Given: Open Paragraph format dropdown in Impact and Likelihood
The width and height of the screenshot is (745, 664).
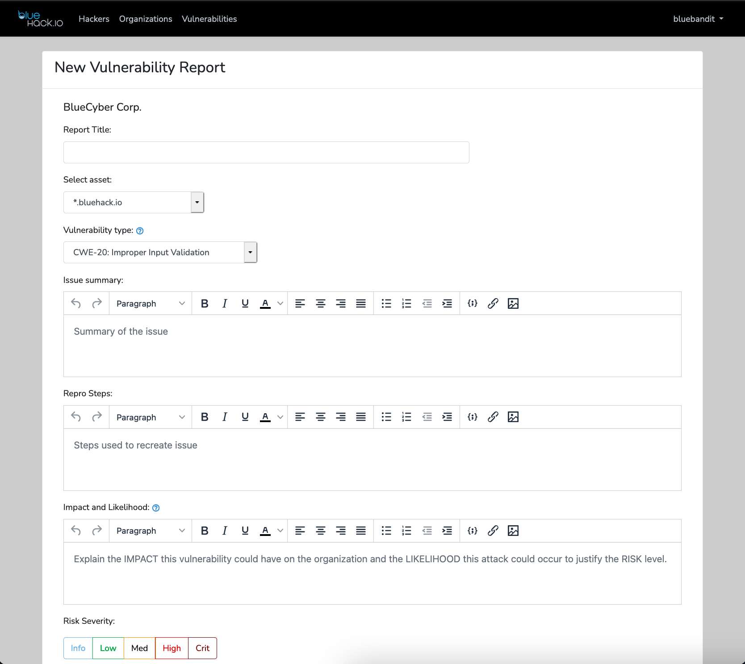Looking at the screenshot, I should [151, 531].
